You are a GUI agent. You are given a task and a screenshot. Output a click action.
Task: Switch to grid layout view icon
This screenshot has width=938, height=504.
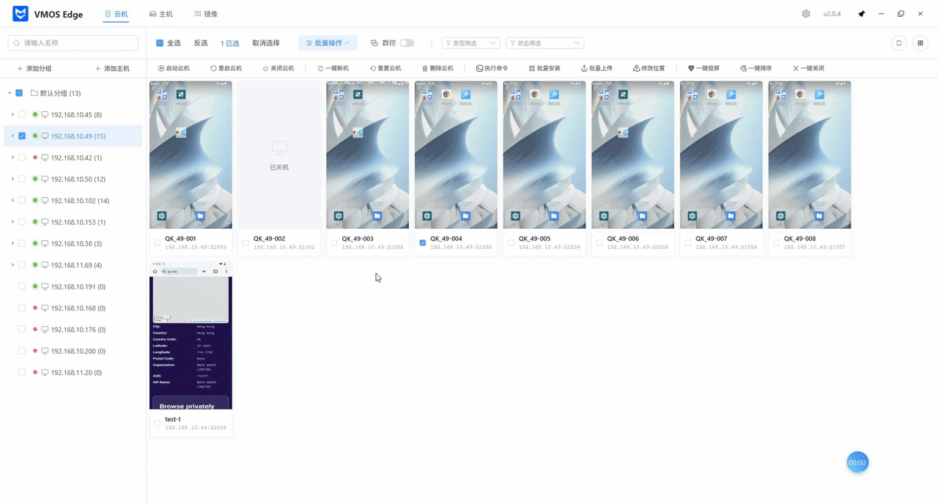920,43
